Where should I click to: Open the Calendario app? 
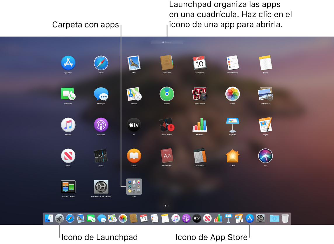(x=199, y=62)
